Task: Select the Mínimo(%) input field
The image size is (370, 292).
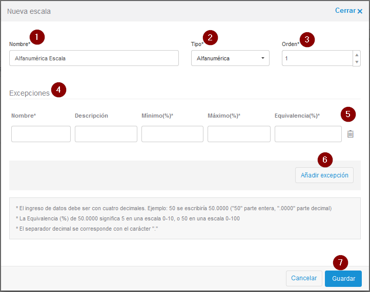Action: [172, 134]
